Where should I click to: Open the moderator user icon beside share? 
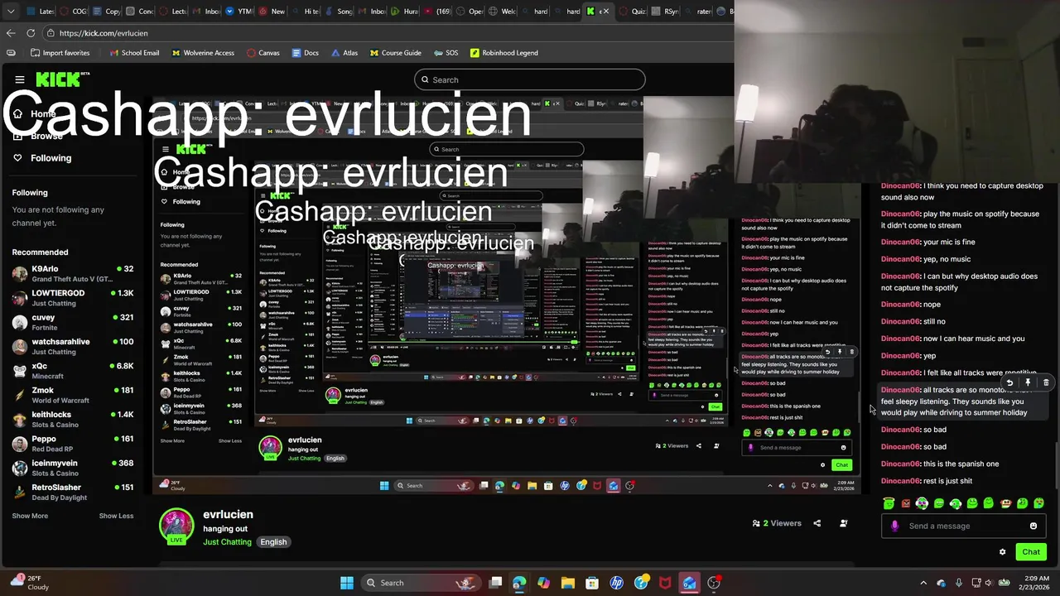843,523
